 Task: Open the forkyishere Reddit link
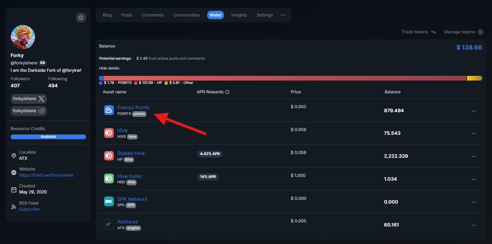pos(29,111)
